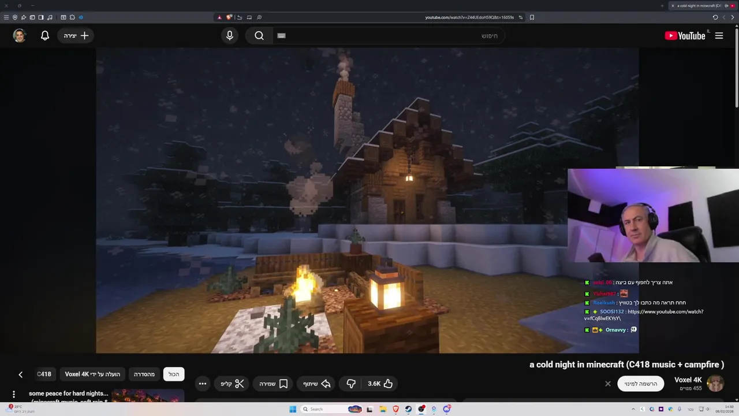
Task: Open the notifications bell
Action: pyautogui.click(x=45, y=36)
